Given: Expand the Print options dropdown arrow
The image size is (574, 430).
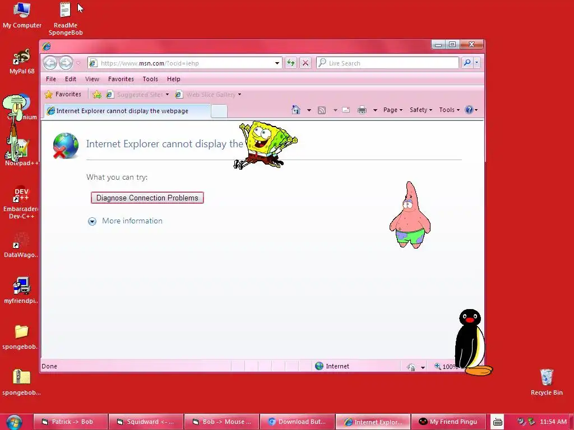Looking at the screenshot, I should click(375, 110).
